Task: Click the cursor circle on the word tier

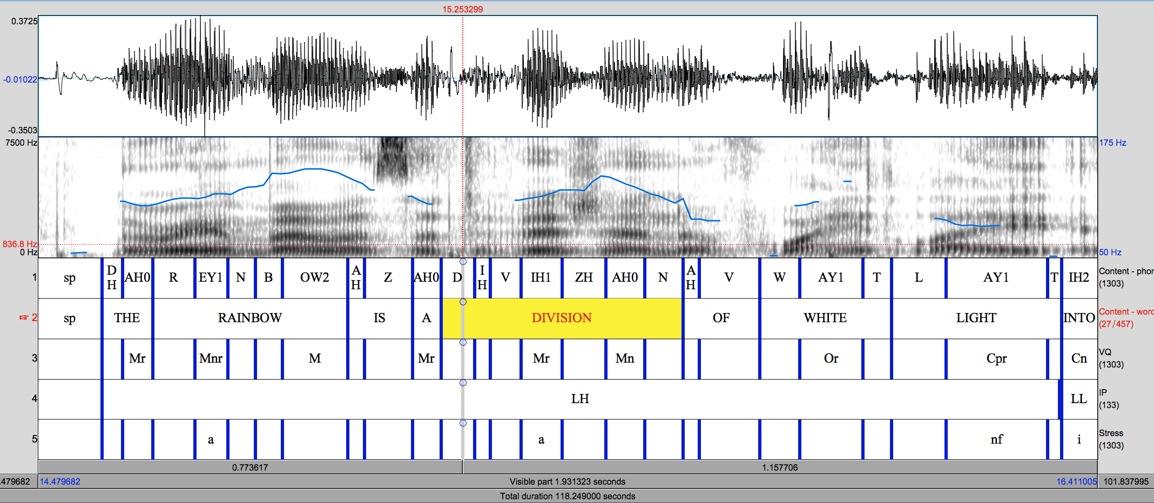Action: pyautogui.click(x=463, y=302)
